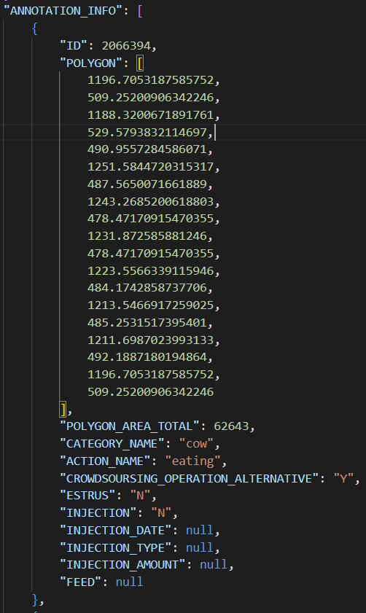This screenshot has width=366, height=613.
Task: Click the "ACTION_NAME" key
Action: [105, 461]
